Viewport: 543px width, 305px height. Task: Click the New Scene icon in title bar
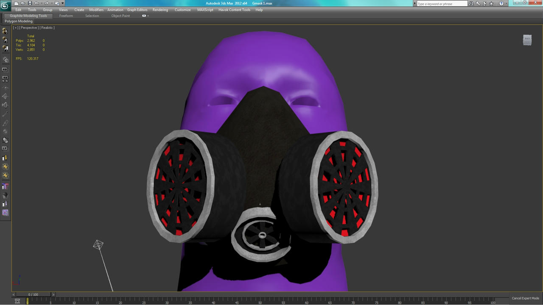(x=16, y=3)
